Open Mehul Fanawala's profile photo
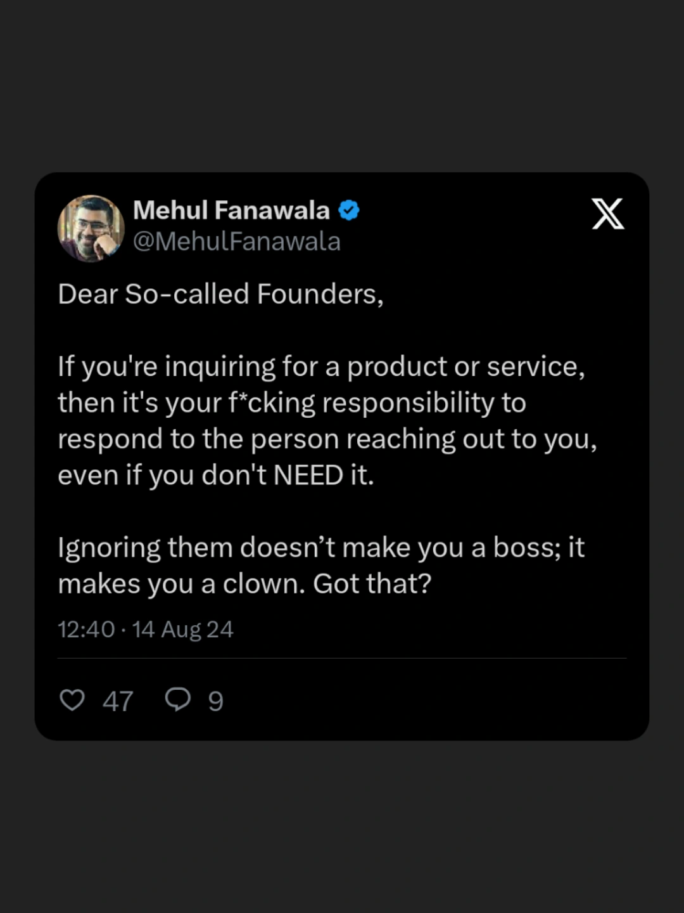The image size is (684, 913). (x=91, y=228)
